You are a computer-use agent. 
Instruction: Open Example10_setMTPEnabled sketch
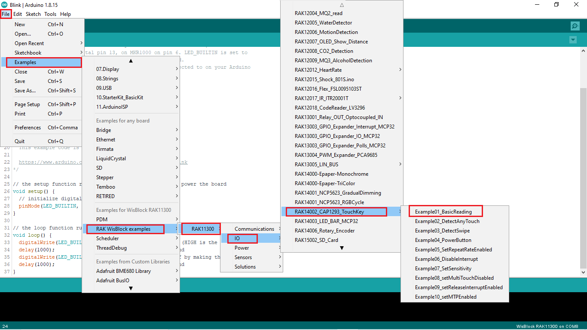(455, 297)
